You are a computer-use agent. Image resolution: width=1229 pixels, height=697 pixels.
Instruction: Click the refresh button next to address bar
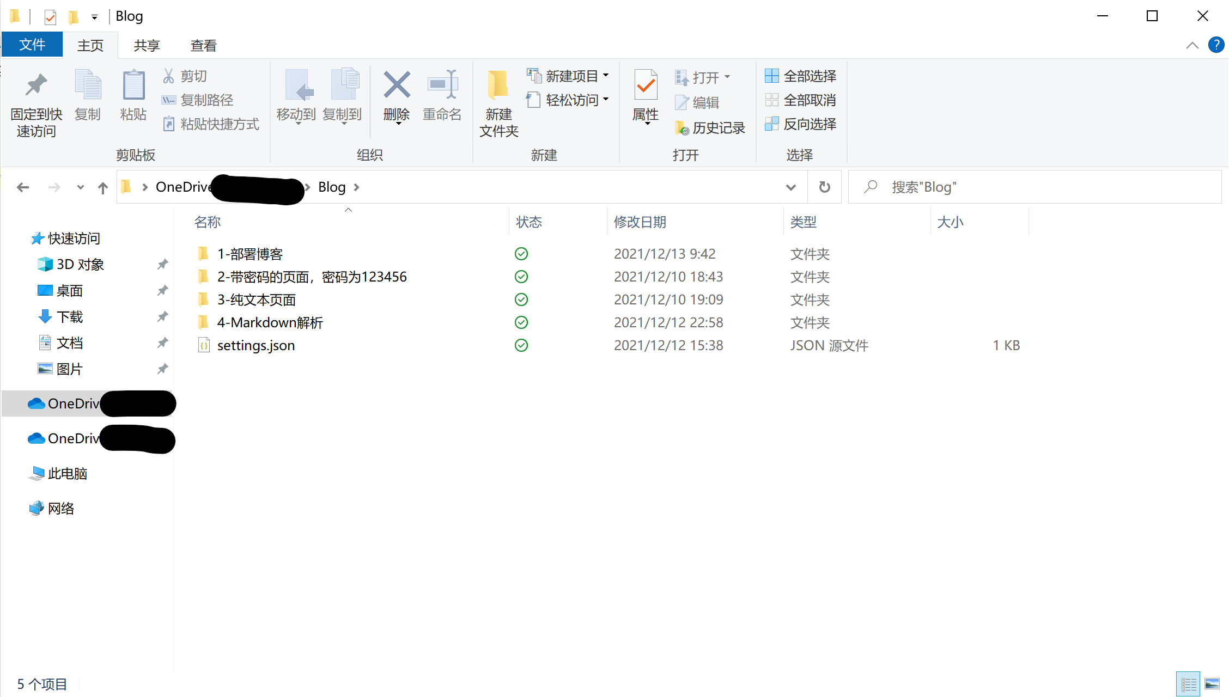(x=824, y=187)
